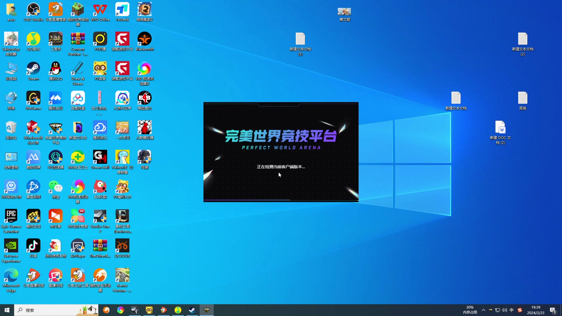Open the clock showing 19:39
562x316 pixels.
click(x=536, y=310)
